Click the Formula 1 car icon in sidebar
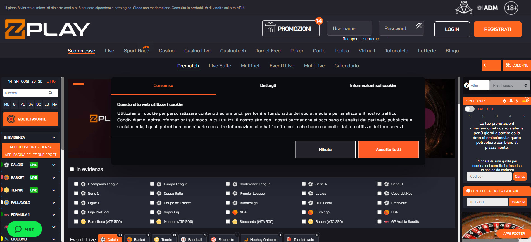 (6, 215)
